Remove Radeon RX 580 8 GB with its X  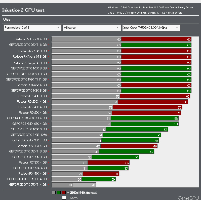pos(49,51)
